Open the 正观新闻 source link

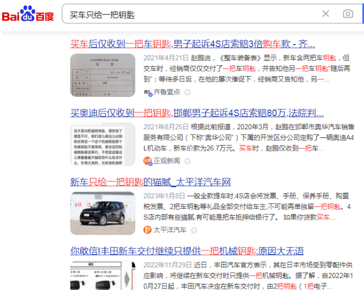(x=167, y=161)
